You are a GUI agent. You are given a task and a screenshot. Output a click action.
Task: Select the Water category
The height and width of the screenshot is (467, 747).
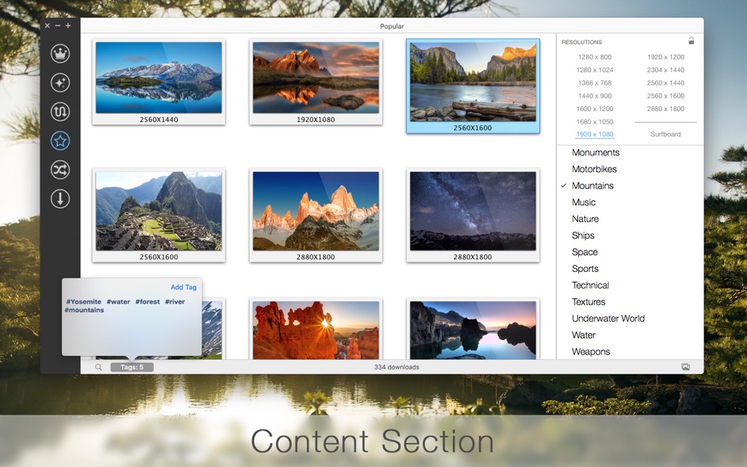[x=584, y=335]
